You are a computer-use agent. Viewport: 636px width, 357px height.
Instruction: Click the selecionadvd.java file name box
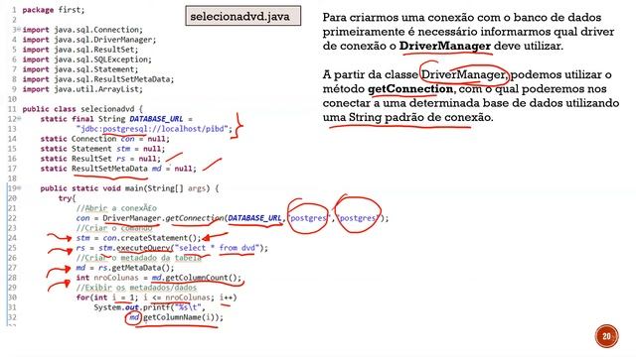point(242,16)
